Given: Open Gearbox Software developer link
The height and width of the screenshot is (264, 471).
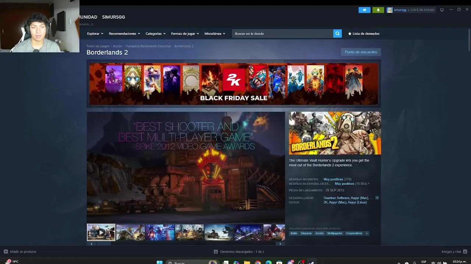Looking at the screenshot, I should [x=336, y=198].
